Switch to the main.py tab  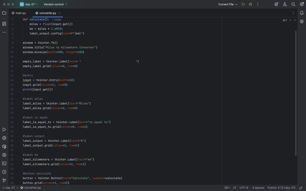click(x=19, y=13)
